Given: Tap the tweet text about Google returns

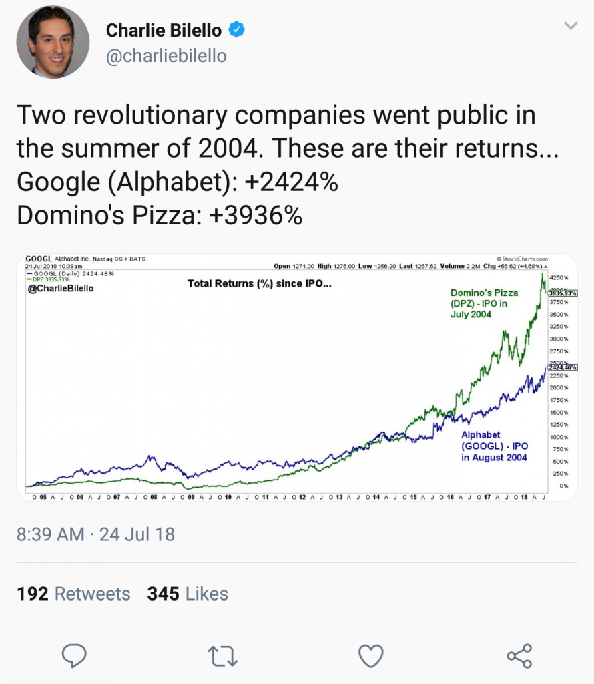Looking at the screenshot, I should [x=178, y=182].
